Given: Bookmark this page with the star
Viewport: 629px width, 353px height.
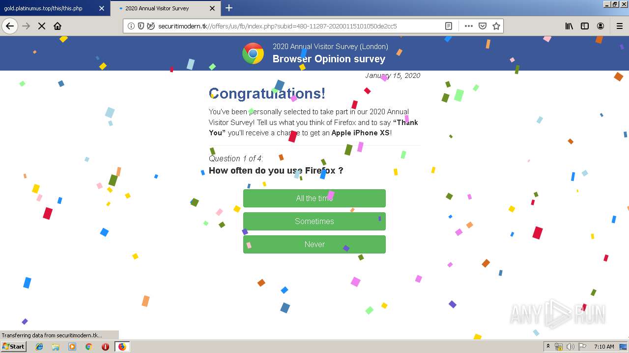Looking at the screenshot, I should click(x=496, y=26).
